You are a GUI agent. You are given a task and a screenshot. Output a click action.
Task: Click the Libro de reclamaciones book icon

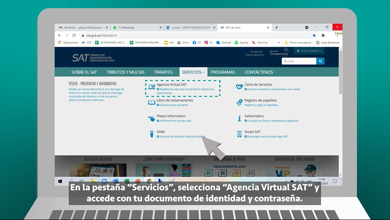tap(152, 102)
